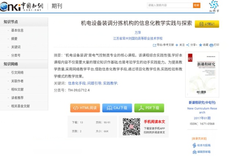Download the article via PDF下载 button
The height and width of the screenshot is (156, 235).
(x=149, y=108)
